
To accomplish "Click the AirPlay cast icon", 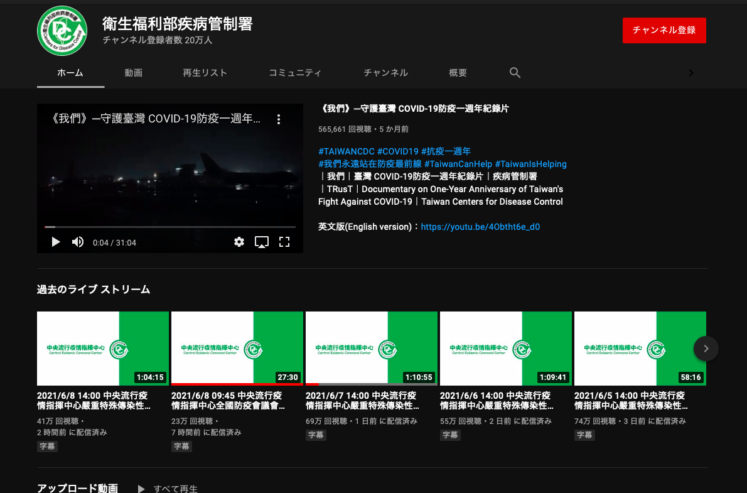I will (x=262, y=242).
